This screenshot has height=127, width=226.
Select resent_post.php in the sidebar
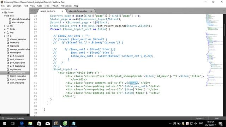click(17, 73)
